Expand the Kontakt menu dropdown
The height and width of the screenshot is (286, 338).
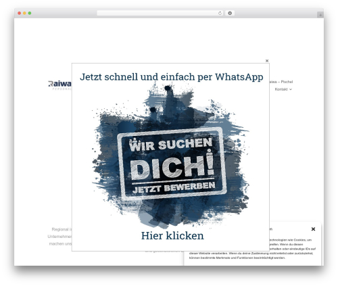283,89
